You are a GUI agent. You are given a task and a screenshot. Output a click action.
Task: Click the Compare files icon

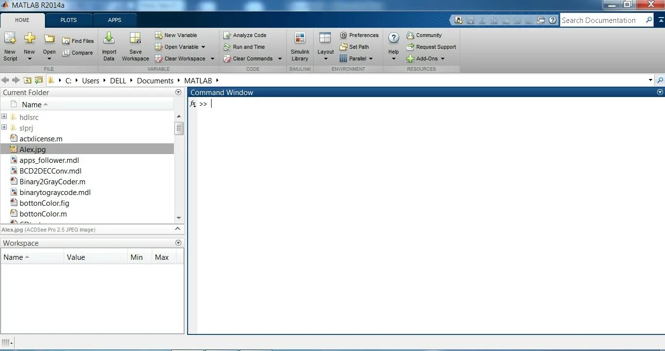point(66,53)
